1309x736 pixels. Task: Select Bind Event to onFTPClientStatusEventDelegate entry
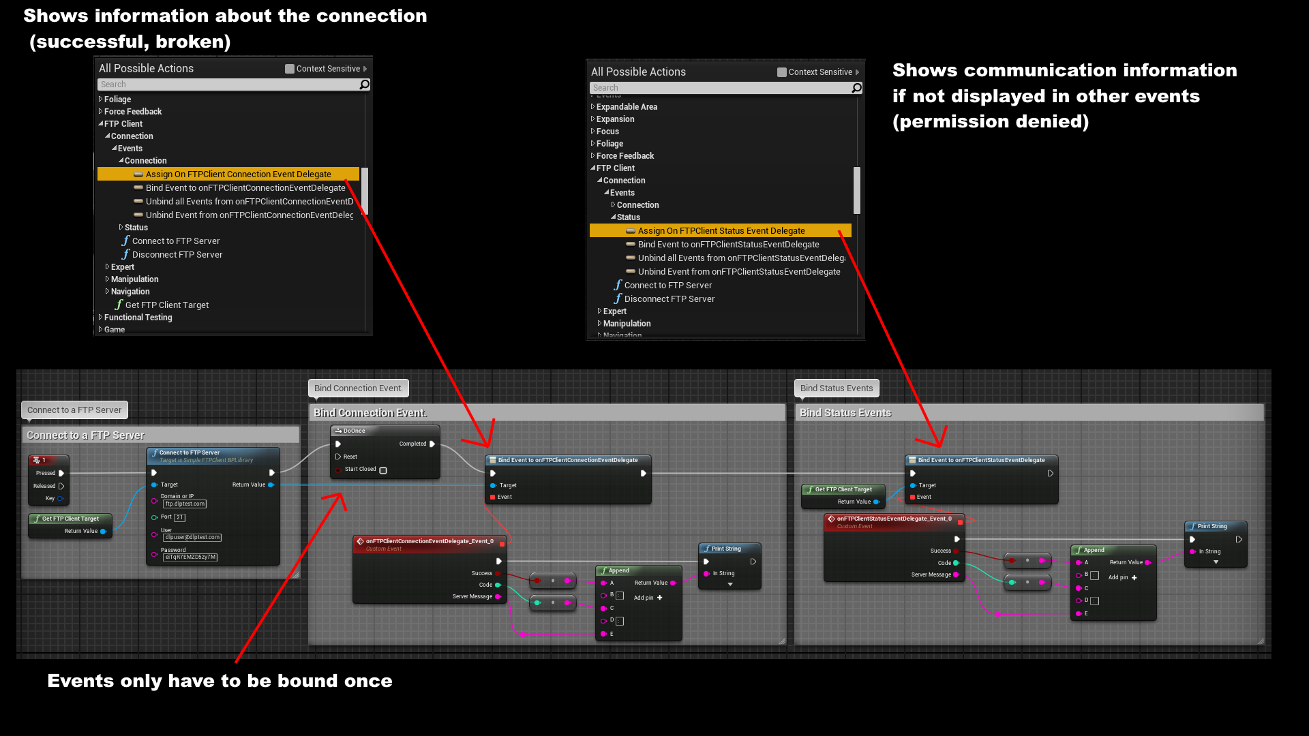[x=728, y=245]
